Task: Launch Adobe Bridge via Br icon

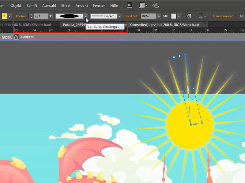Action: click(130, 5)
